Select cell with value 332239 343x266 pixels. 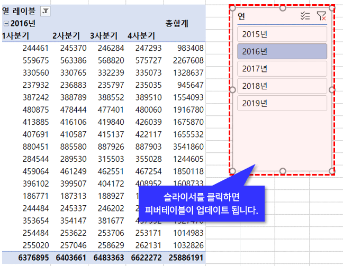coord(111,73)
